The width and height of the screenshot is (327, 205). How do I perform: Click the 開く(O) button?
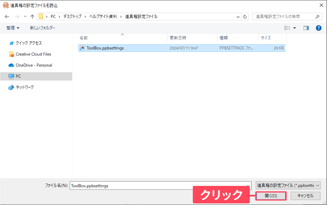271,196
